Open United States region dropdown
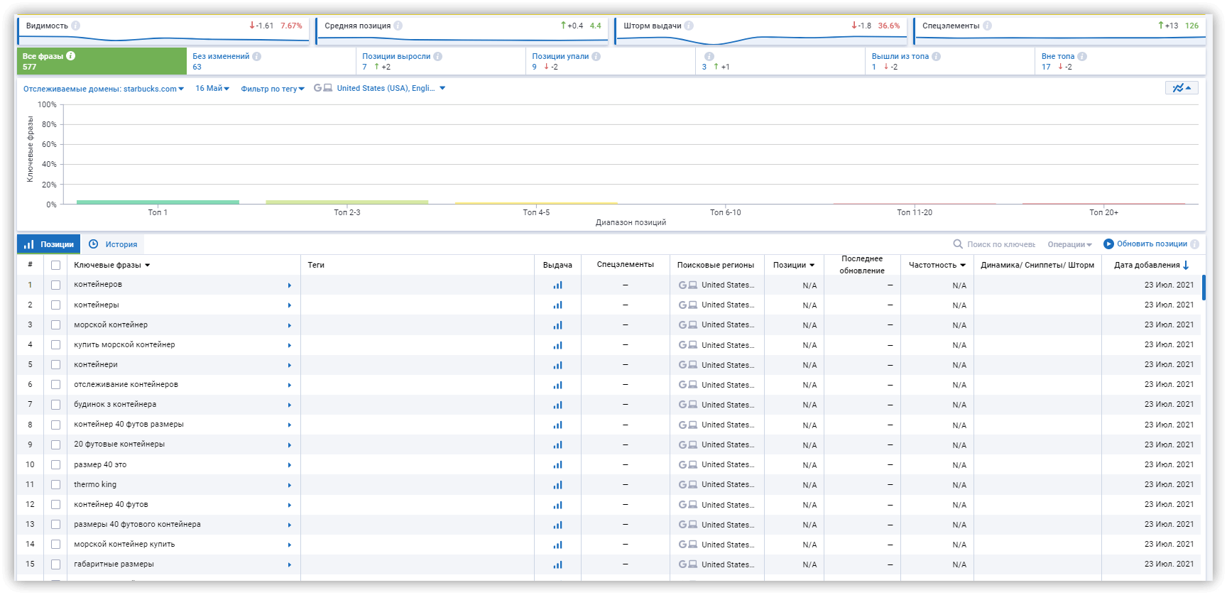 tap(391, 89)
